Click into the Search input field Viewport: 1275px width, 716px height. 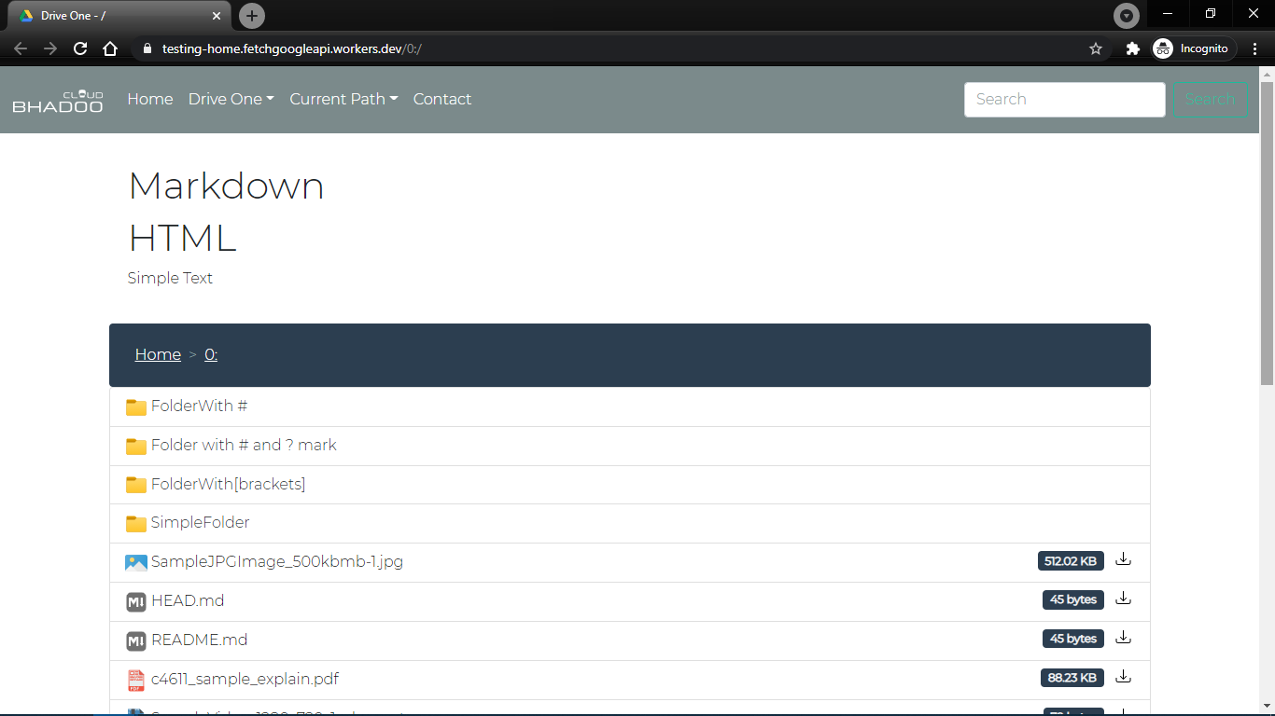(x=1064, y=100)
